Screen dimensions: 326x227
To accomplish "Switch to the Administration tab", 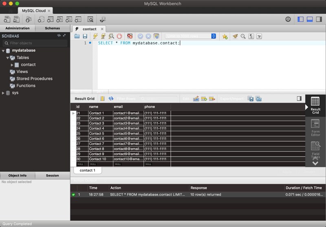I will pos(18,28).
